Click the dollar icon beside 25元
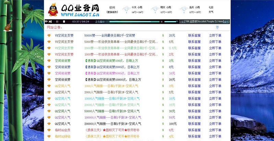Viewport: 274px width, 141px height. [x=163, y=36]
